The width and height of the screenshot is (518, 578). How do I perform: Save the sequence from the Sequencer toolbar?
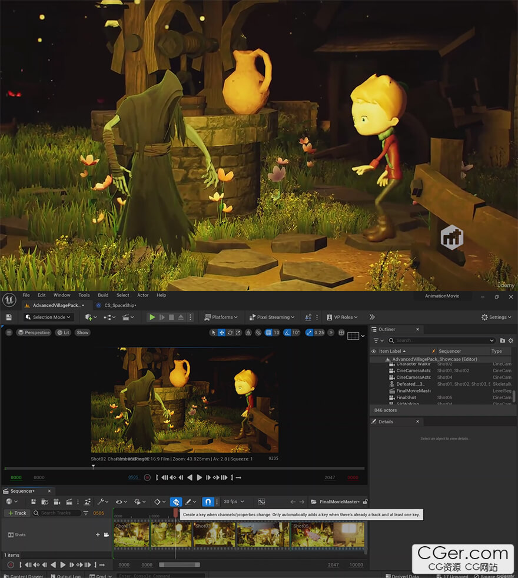pyautogui.click(x=34, y=502)
